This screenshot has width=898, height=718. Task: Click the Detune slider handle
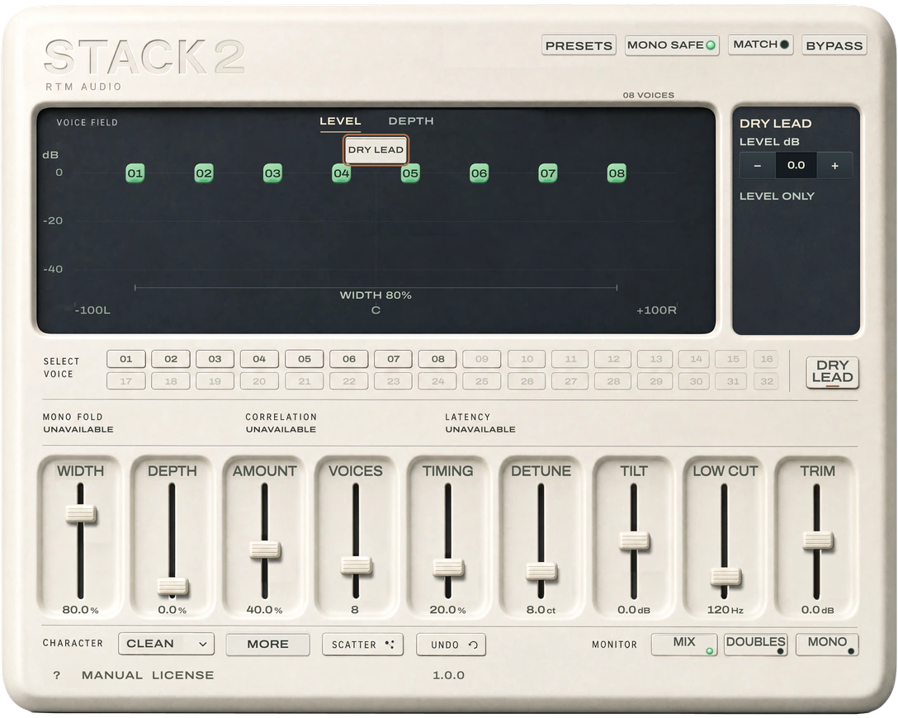click(x=541, y=571)
